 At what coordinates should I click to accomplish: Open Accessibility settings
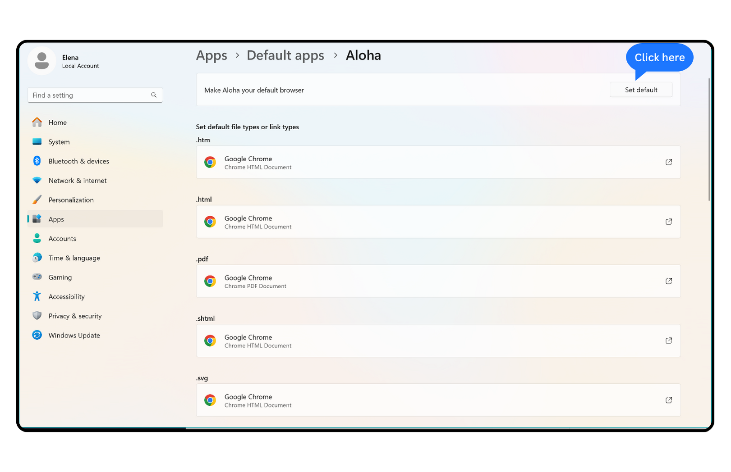[95, 297]
